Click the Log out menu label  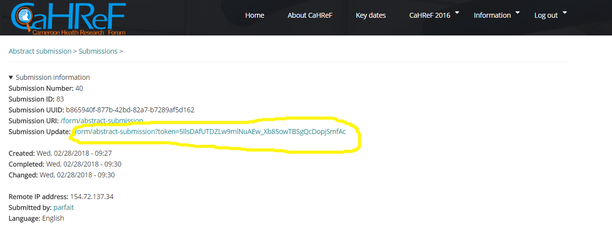click(x=546, y=15)
